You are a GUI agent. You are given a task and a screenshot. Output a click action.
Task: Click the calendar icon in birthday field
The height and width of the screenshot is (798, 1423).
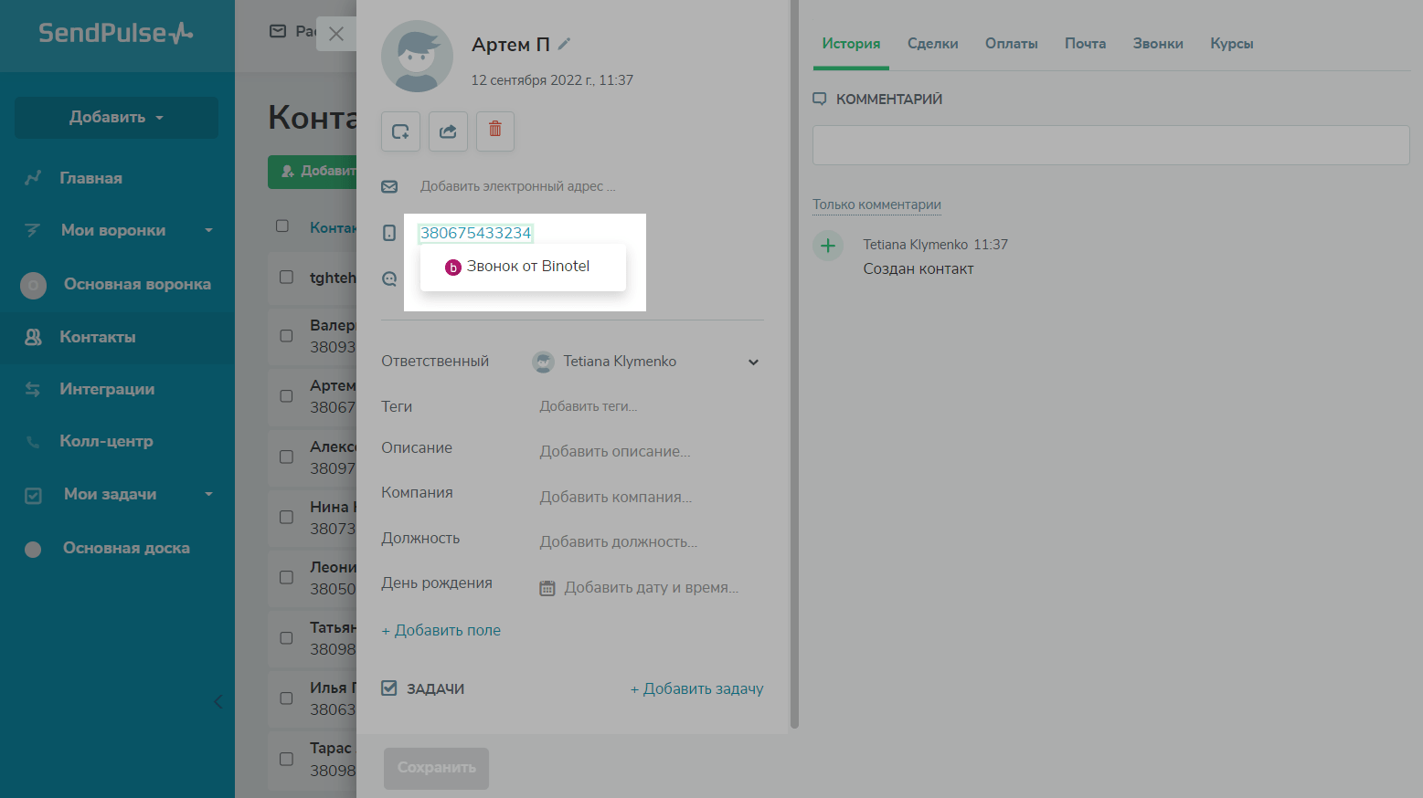click(x=547, y=588)
